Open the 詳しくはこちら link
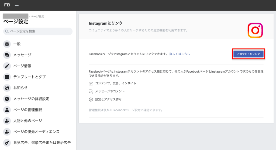The width and height of the screenshot is (276, 150). (x=180, y=54)
